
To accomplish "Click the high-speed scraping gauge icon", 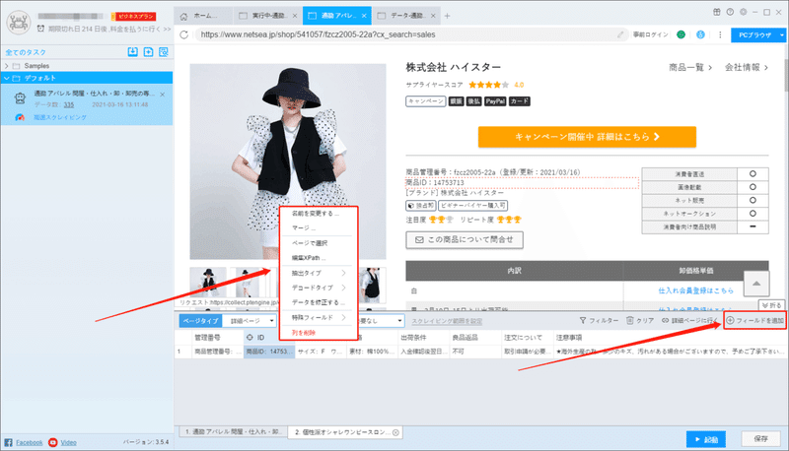I will click(x=20, y=117).
